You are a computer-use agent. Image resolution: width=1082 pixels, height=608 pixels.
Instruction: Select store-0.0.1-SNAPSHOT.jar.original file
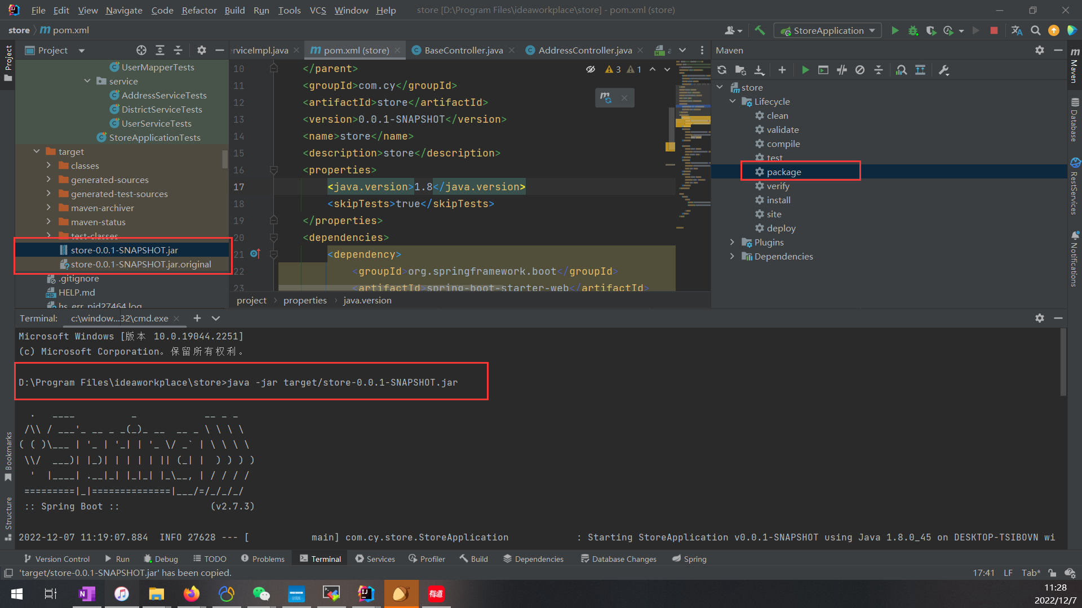point(141,264)
